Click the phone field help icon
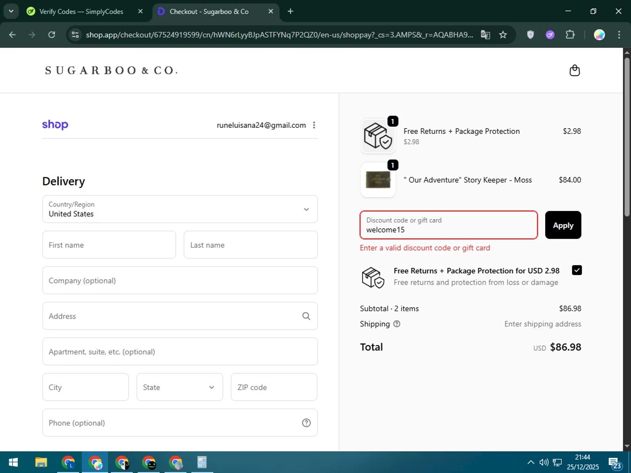Viewport: 631px width, 473px height. (x=306, y=423)
